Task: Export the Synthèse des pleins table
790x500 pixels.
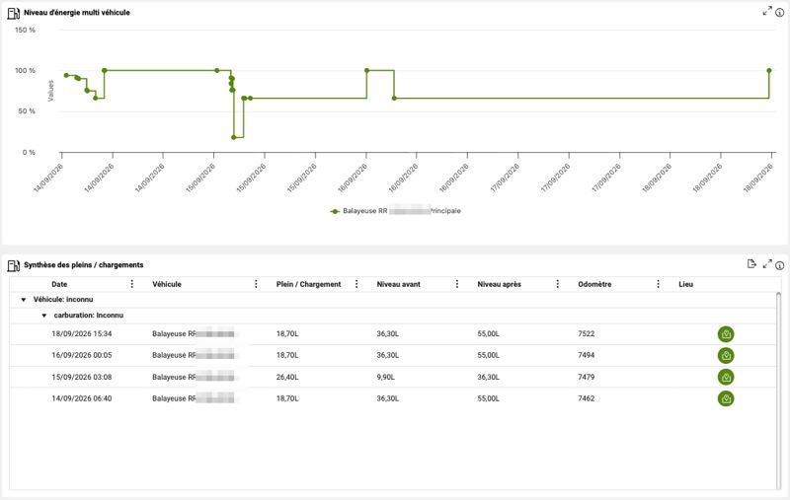Action: tap(751, 263)
